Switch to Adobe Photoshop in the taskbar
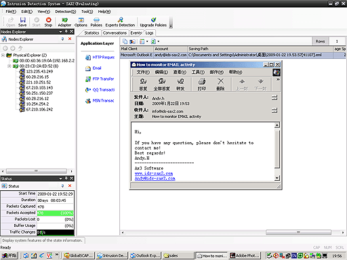 245,255
